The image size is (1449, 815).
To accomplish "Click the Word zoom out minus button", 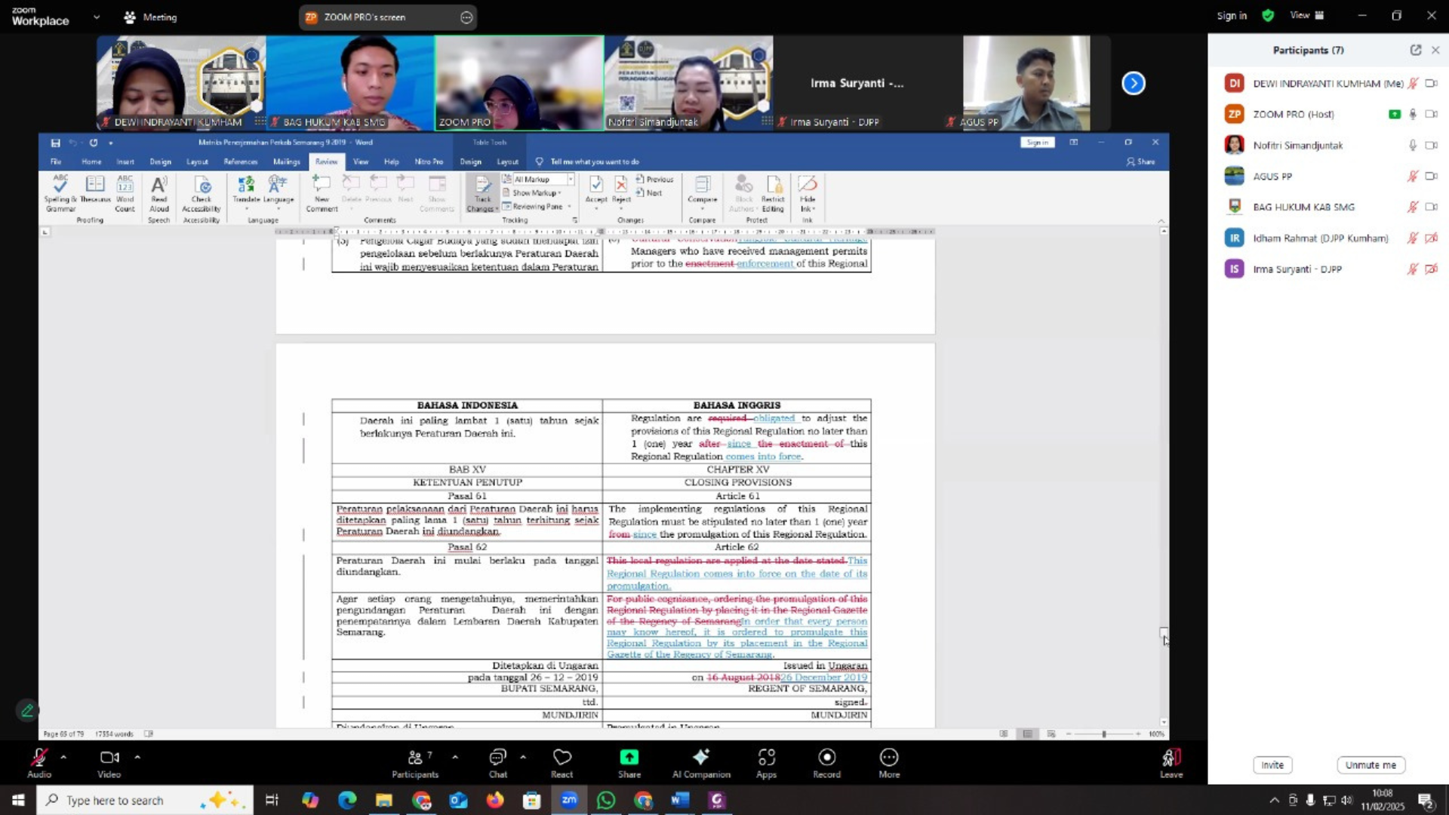I will 1069,733.
